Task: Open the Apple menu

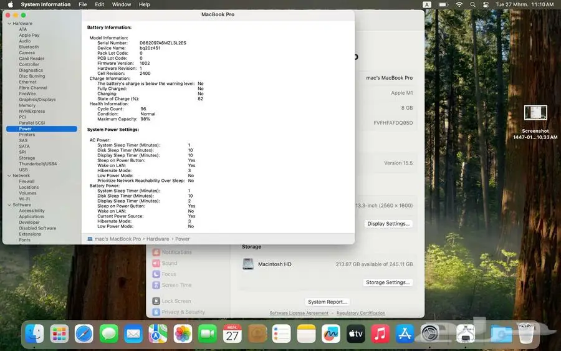Action: 11,4
